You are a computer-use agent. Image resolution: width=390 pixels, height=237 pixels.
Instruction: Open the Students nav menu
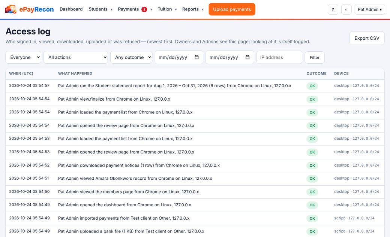(x=98, y=9)
